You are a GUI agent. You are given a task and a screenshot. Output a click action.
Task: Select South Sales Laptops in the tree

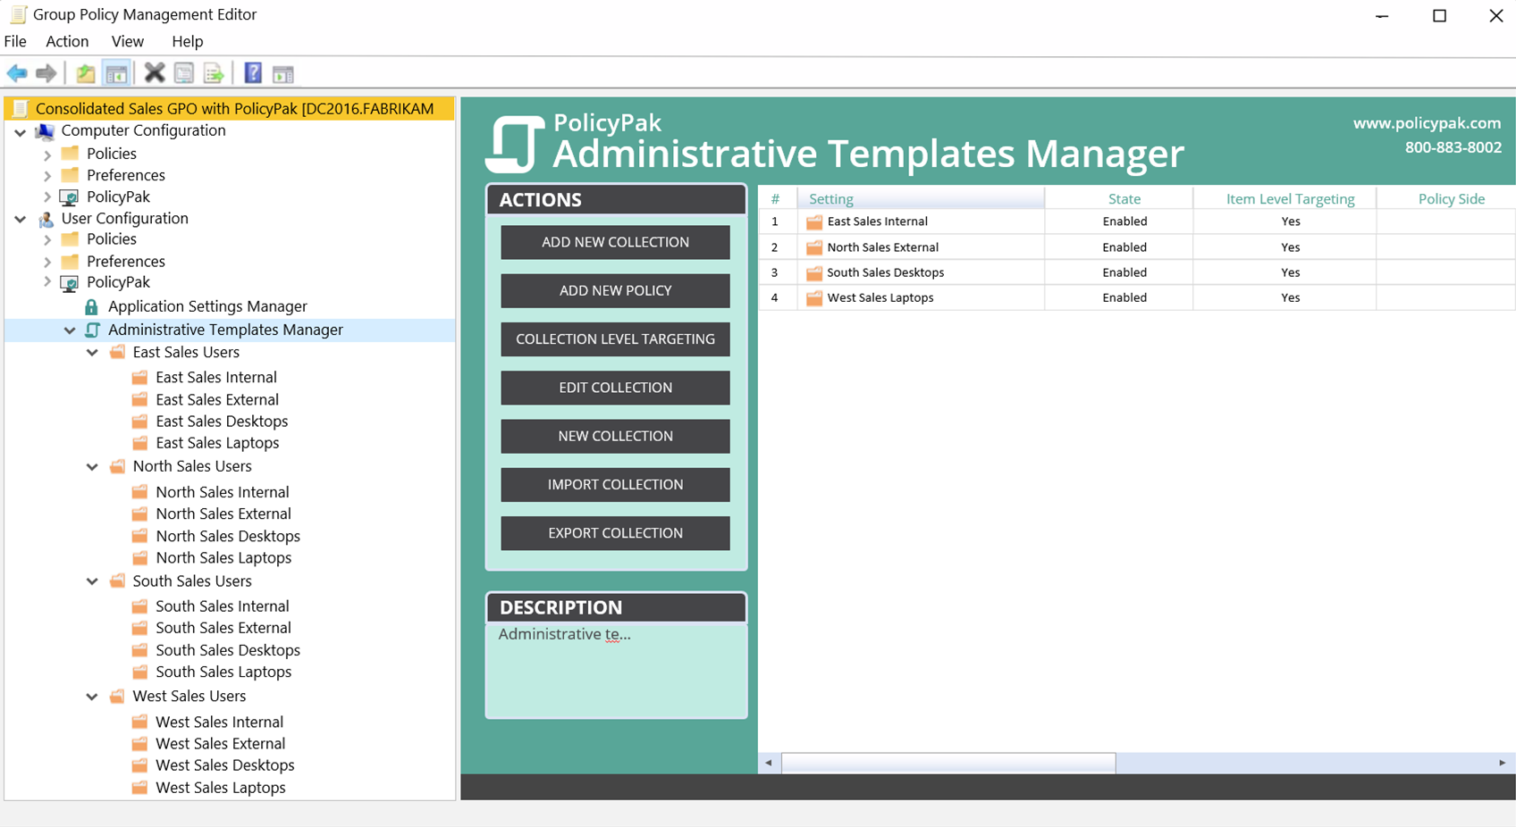223,672
